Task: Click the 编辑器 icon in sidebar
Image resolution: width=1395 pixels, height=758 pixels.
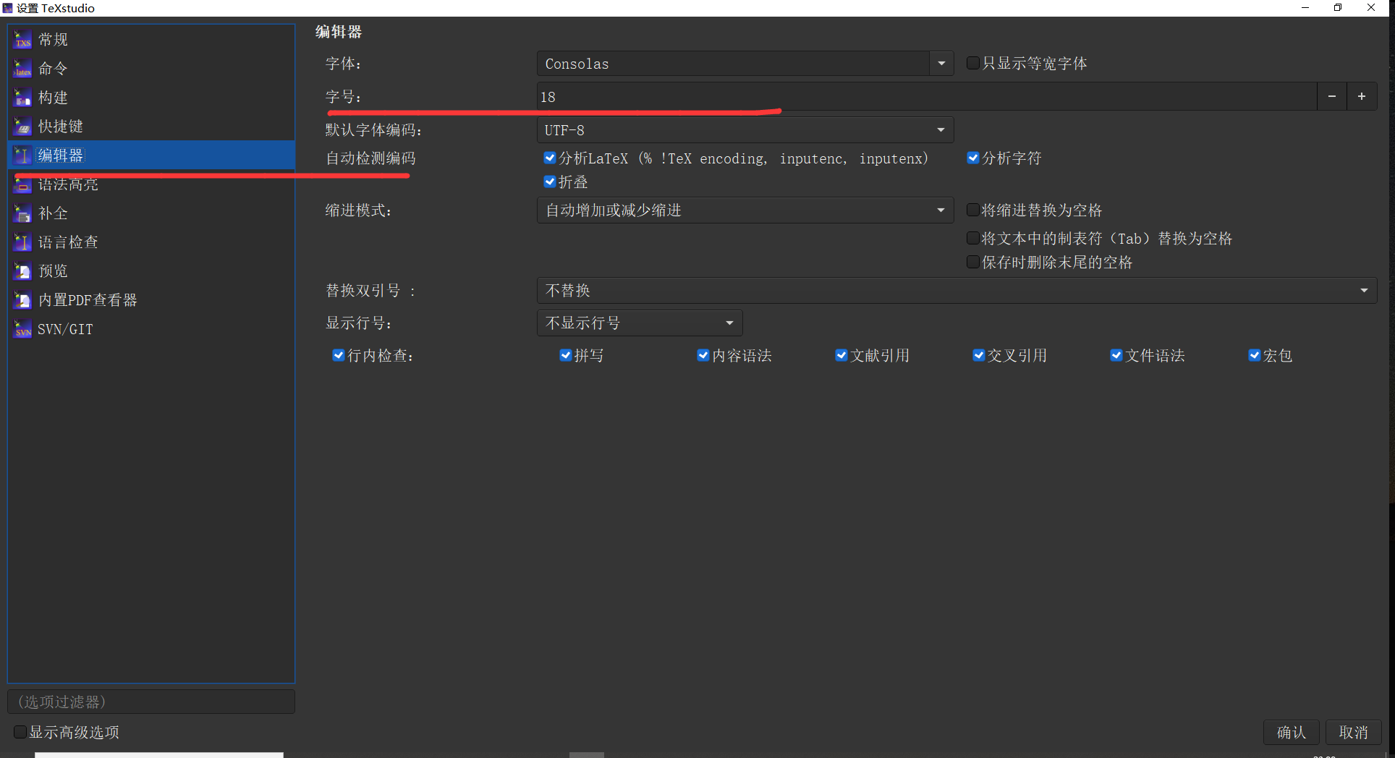Action: pyautogui.click(x=23, y=156)
